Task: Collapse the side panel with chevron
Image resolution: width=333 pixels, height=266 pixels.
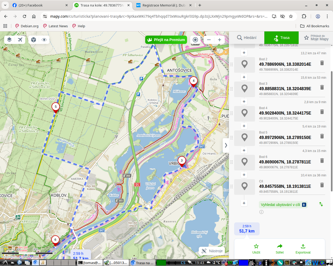Action: coord(226,145)
